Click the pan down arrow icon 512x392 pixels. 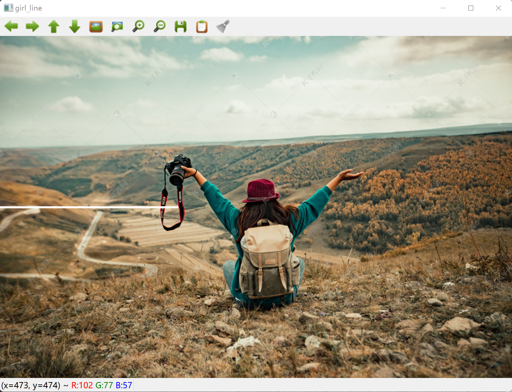75,26
